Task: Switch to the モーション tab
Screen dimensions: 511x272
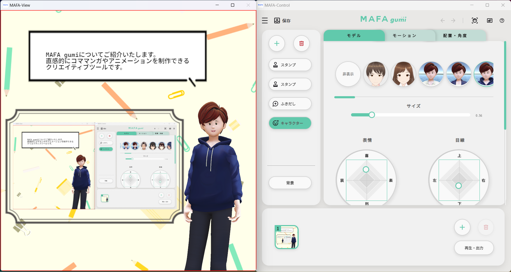Action: tap(404, 36)
